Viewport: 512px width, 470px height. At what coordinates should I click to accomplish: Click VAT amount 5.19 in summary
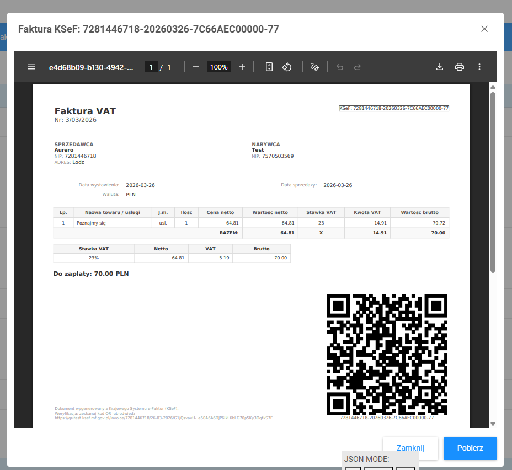tap(224, 258)
